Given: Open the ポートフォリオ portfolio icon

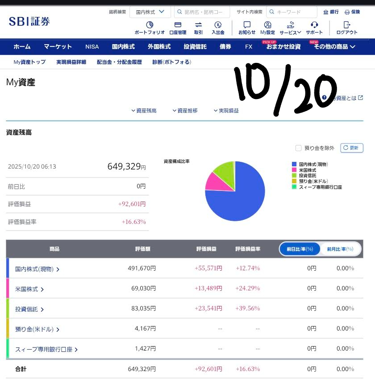Looking at the screenshot, I should click(x=150, y=25).
